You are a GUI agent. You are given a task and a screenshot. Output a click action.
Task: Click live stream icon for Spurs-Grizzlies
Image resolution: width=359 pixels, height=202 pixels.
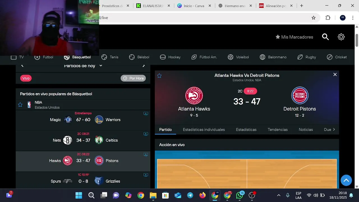[x=146, y=175]
